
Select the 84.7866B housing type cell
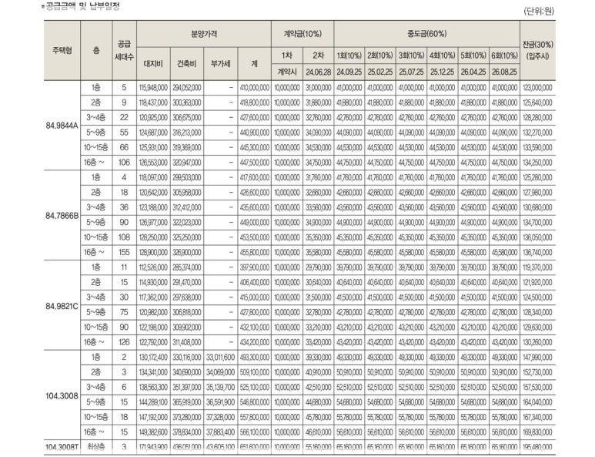click(x=62, y=215)
